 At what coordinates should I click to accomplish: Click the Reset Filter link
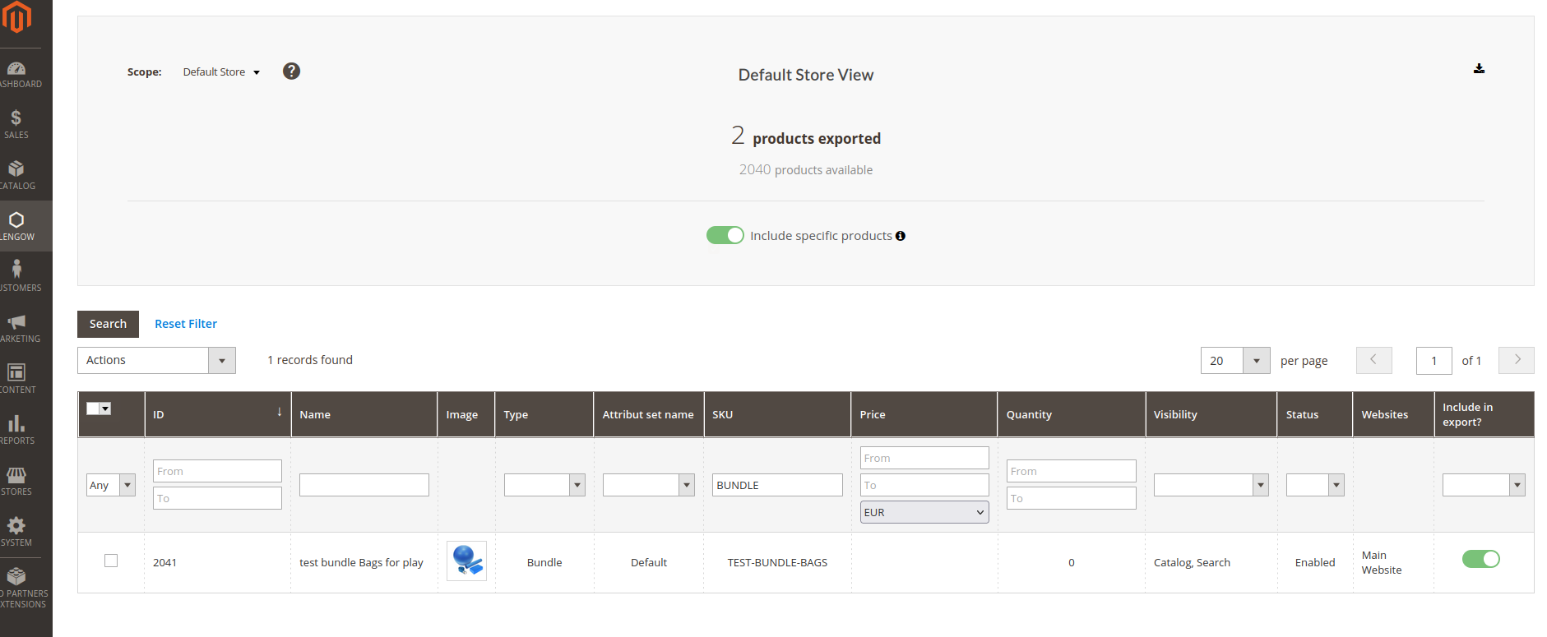[186, 324]
